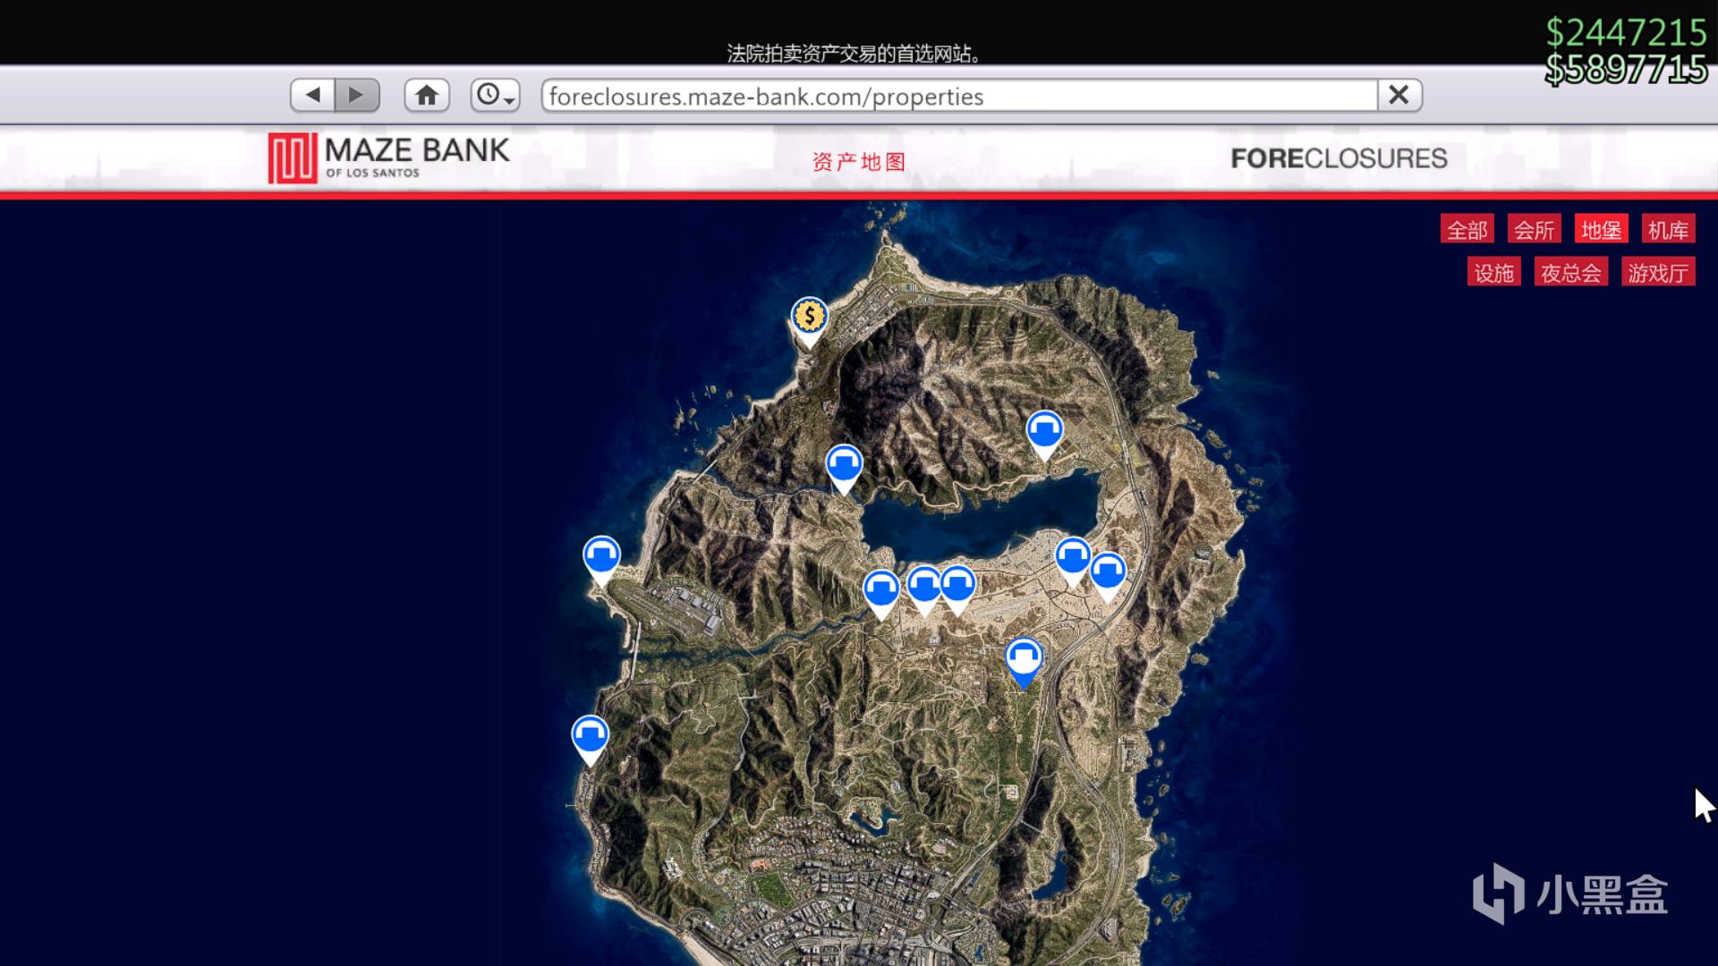This screenshot has height=966, width=1718.
Task: Select the southwestern coast bunker marker
Action: (x=590, y=736)
